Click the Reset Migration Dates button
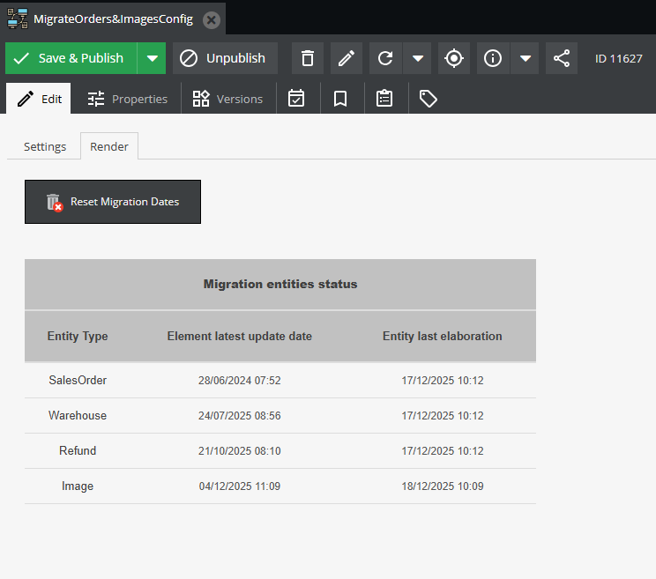The image size is (656, 579). click(x=113, y=202)
